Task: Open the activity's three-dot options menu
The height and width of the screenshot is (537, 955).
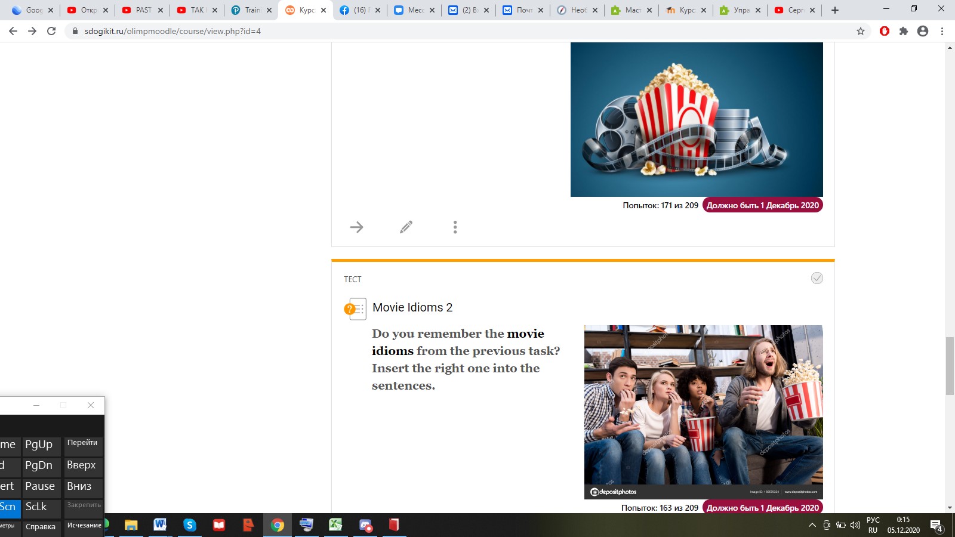Action: pos(455,227)
